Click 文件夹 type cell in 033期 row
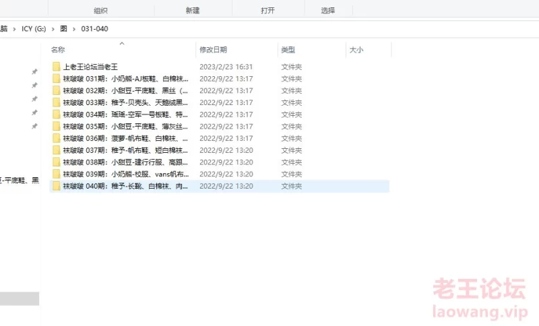 292,102
